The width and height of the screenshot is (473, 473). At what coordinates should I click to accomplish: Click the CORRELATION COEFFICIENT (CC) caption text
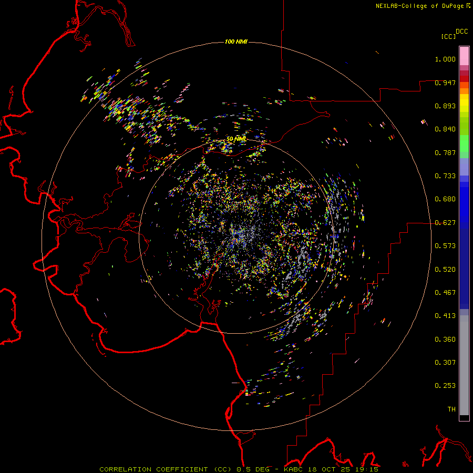click(x=166, y=469)
